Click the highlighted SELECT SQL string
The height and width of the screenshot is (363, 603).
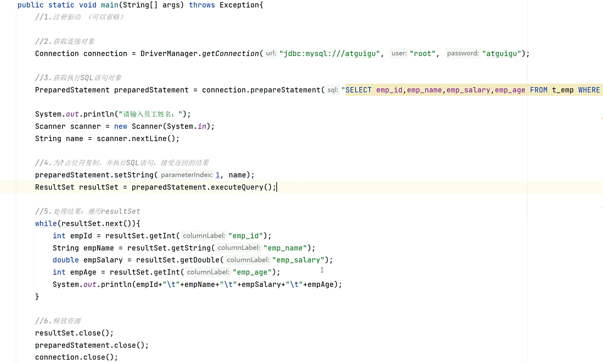coord(472,90)
